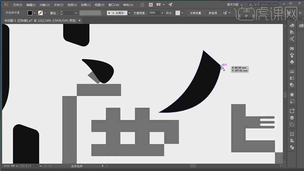Screen dimensions: 304x171
Task: Open the Color Themes panel icon
Action: pyautogui.click(x=292, y=39)
